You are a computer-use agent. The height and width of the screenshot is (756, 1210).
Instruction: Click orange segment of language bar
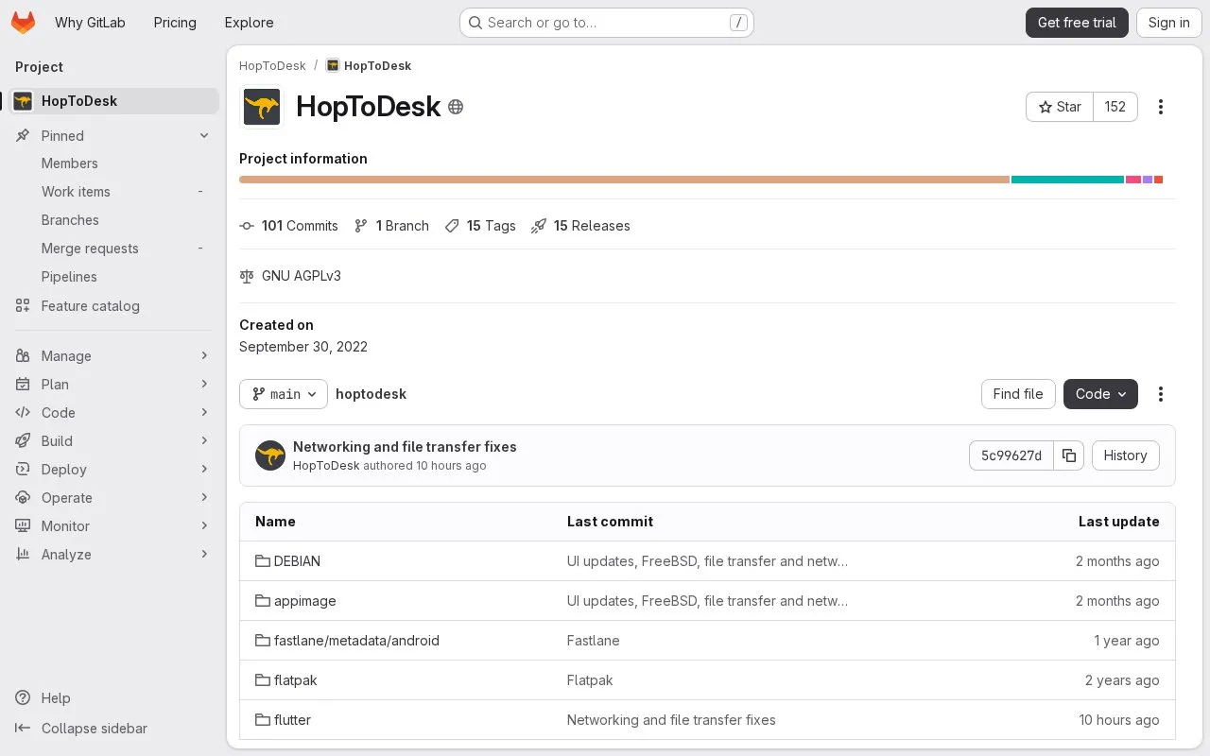pos(624,180)
